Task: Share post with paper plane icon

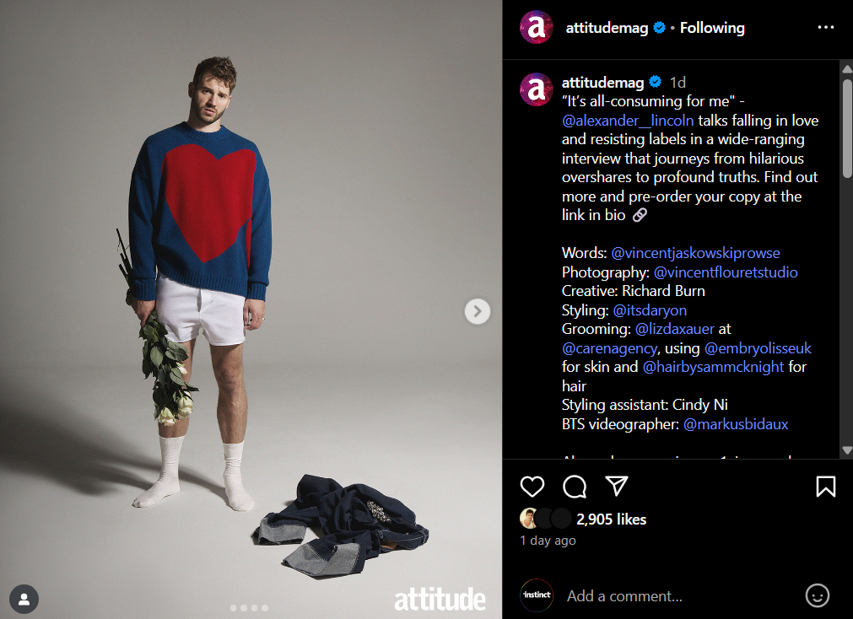Action: click(x=617, y=486)
